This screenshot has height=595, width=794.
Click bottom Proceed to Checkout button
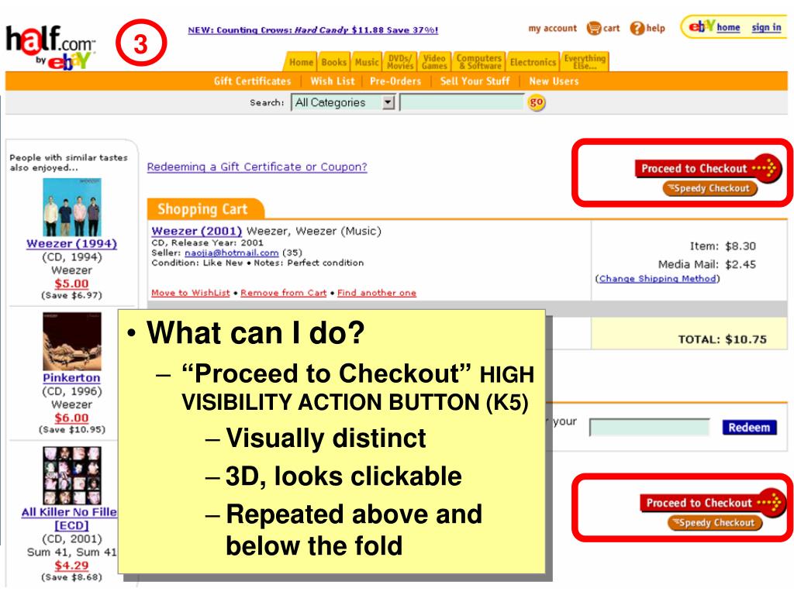[x=713, y=502]
